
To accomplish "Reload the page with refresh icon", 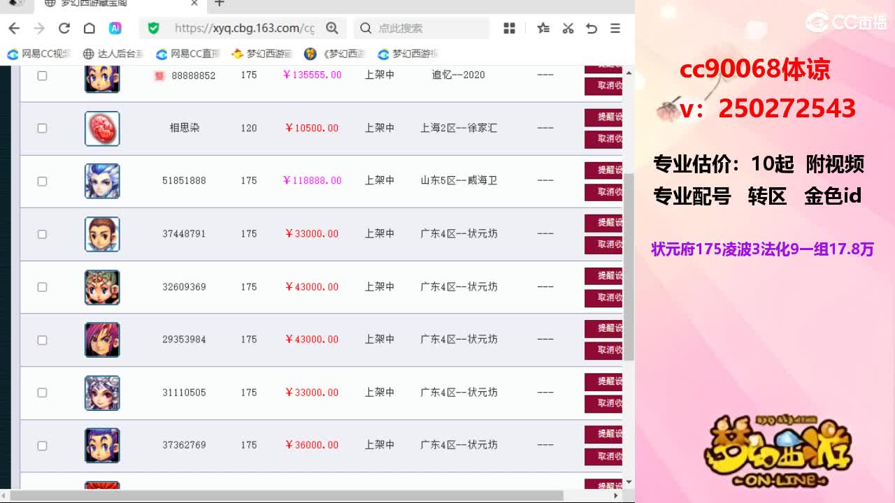I will click(64, 28).
